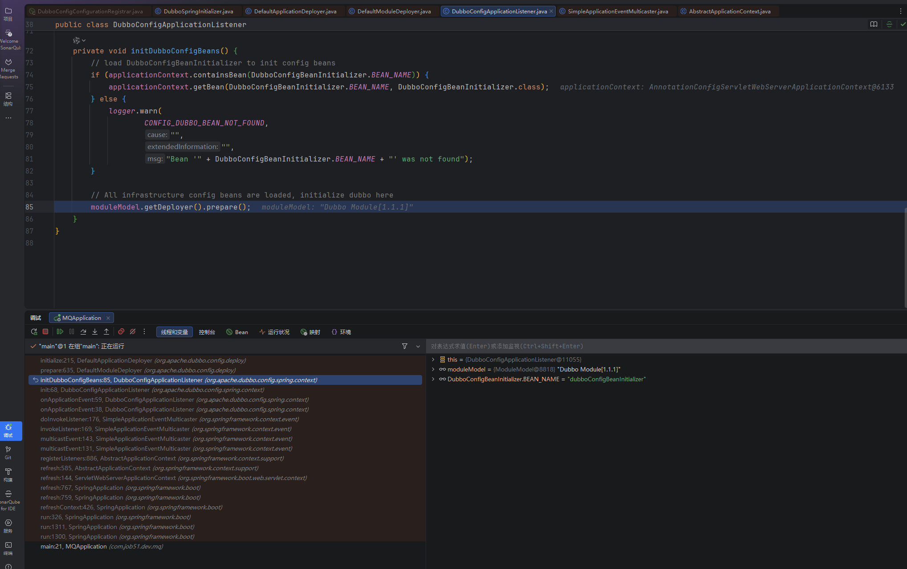Toggle Reader Mode book icon
Viewport: 907px width, 569px height.
click(x=874, y=24)
